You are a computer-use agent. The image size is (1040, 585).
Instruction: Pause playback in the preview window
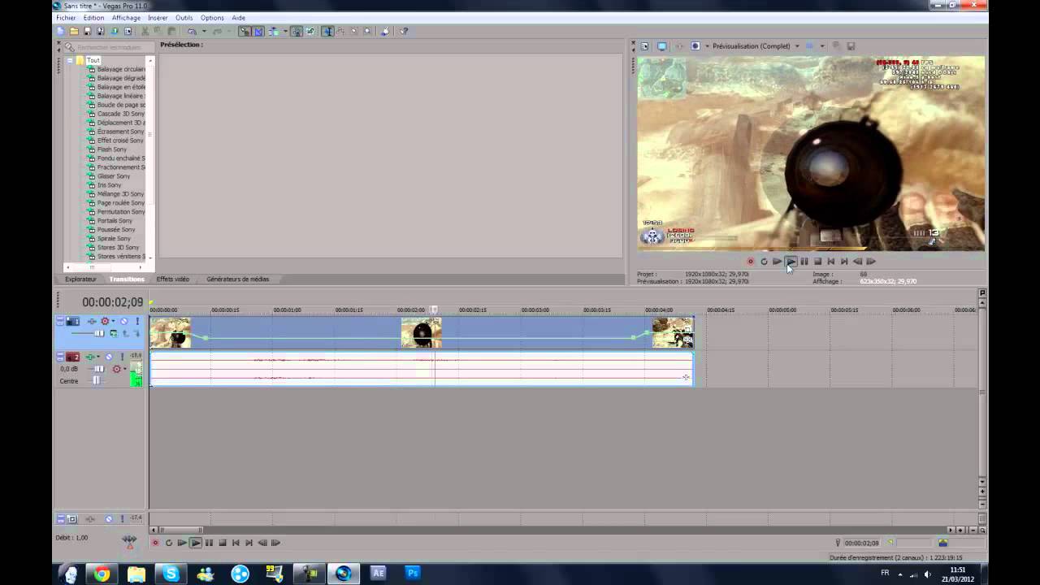[804, 262]
